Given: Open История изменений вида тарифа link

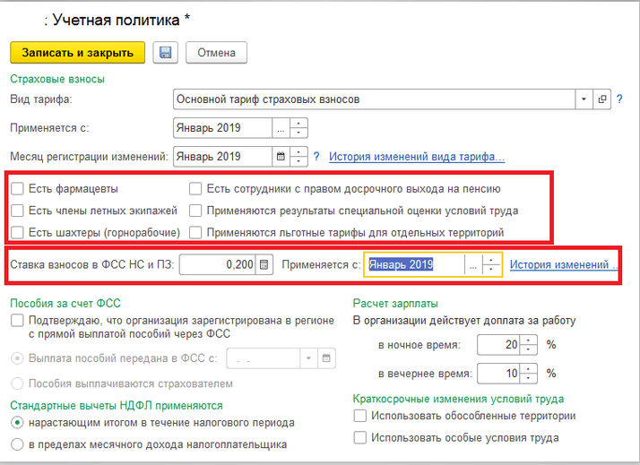Looking at the screenshot, I should point(416,157).
